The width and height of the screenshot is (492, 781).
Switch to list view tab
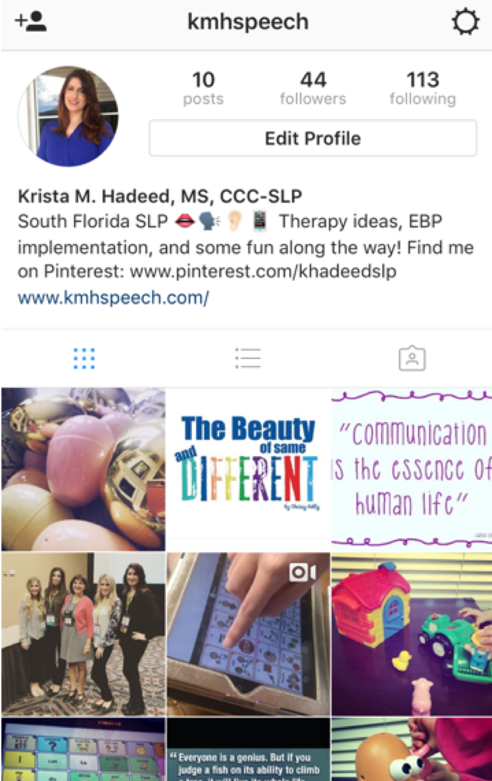coord(248,359)
